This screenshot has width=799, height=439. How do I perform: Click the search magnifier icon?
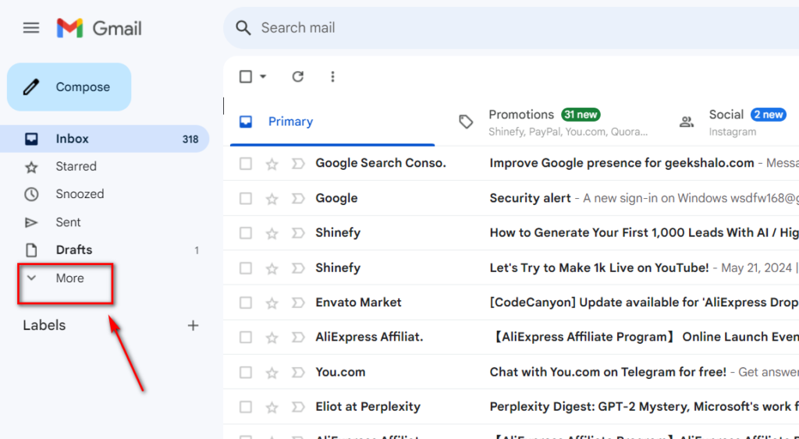pyautogui.click(x=243, y=28)
